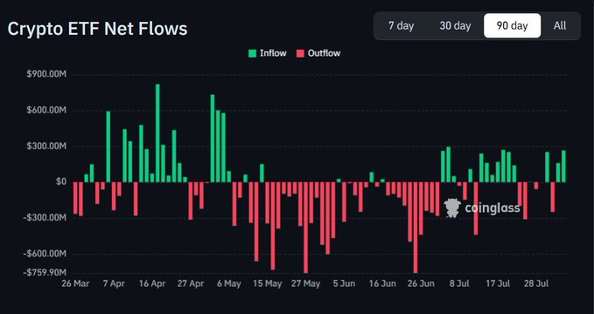Switch to the 30 day range tab

[455, 25]
